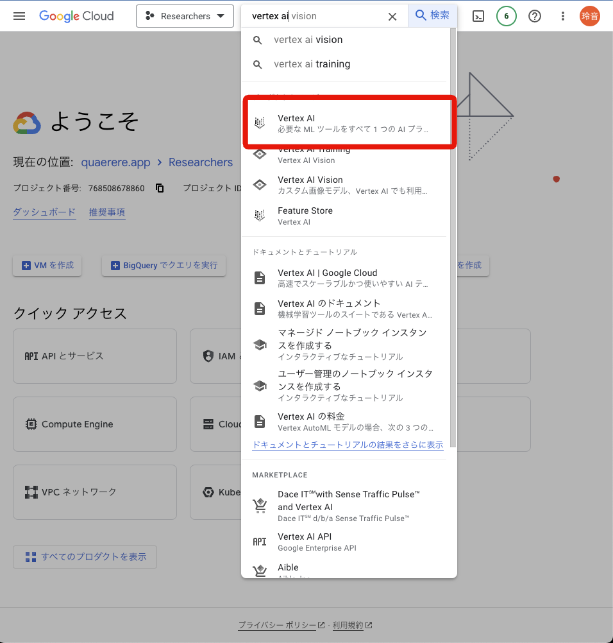The height and width of the screenshot is (643, 613).
Task: Click the Kubernetes card icon
Action: [208, 492]
